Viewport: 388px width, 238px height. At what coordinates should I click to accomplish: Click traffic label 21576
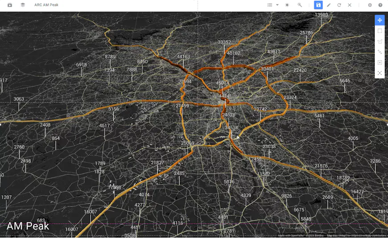[321, 166]
